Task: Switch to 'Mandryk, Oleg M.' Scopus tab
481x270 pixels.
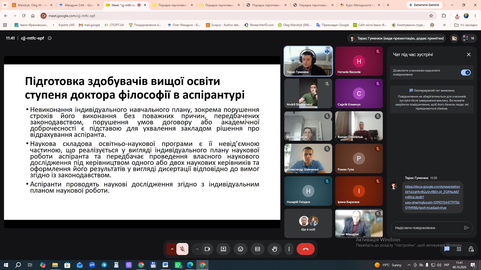Action: pos(32,5)
